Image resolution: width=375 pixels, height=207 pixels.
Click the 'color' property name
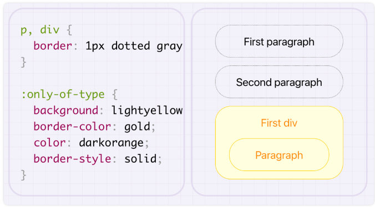pyautogui.click(x=49, y=143)
